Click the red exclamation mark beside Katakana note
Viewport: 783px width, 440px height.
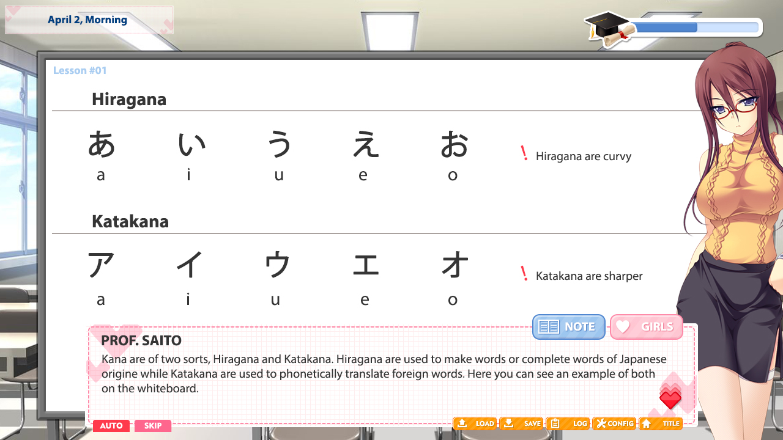tap(524, 273)
